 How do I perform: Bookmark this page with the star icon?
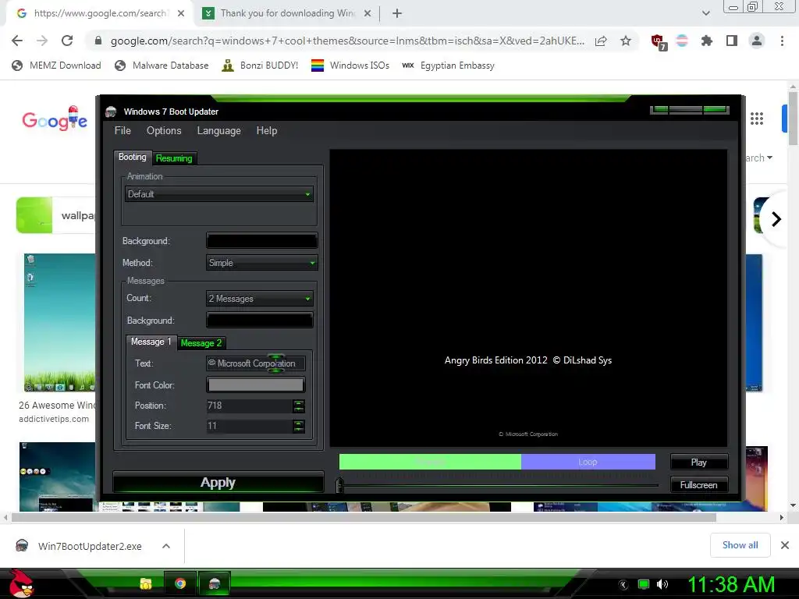[x=626, y=41]
